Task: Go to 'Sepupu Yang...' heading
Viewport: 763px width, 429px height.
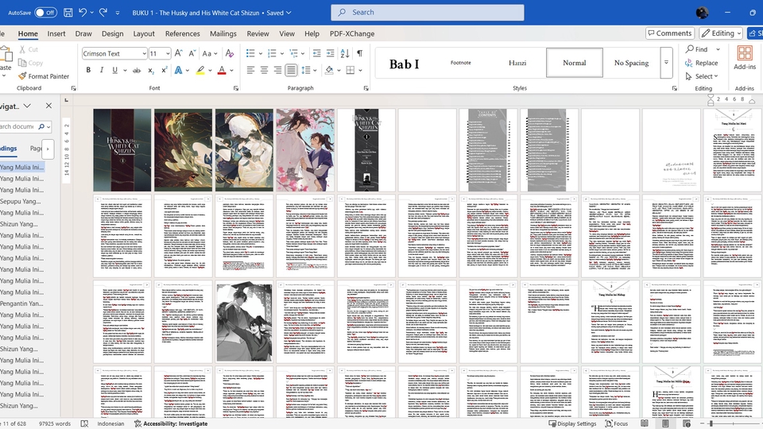Action: [x=22, y=201]
